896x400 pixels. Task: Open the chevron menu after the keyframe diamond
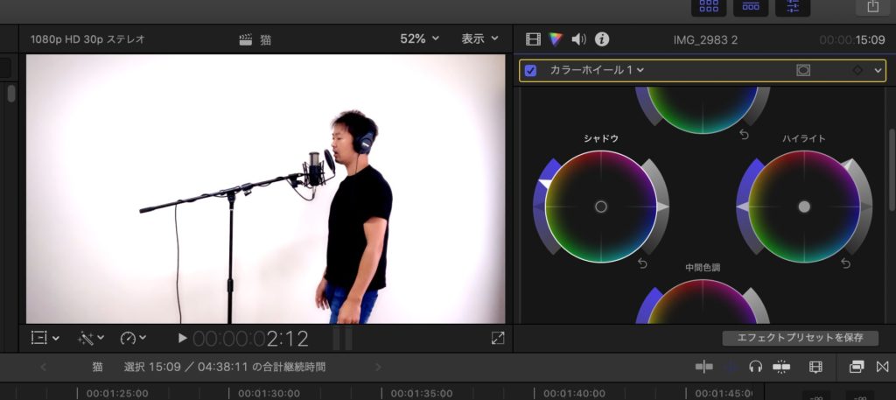pos(878,70)
